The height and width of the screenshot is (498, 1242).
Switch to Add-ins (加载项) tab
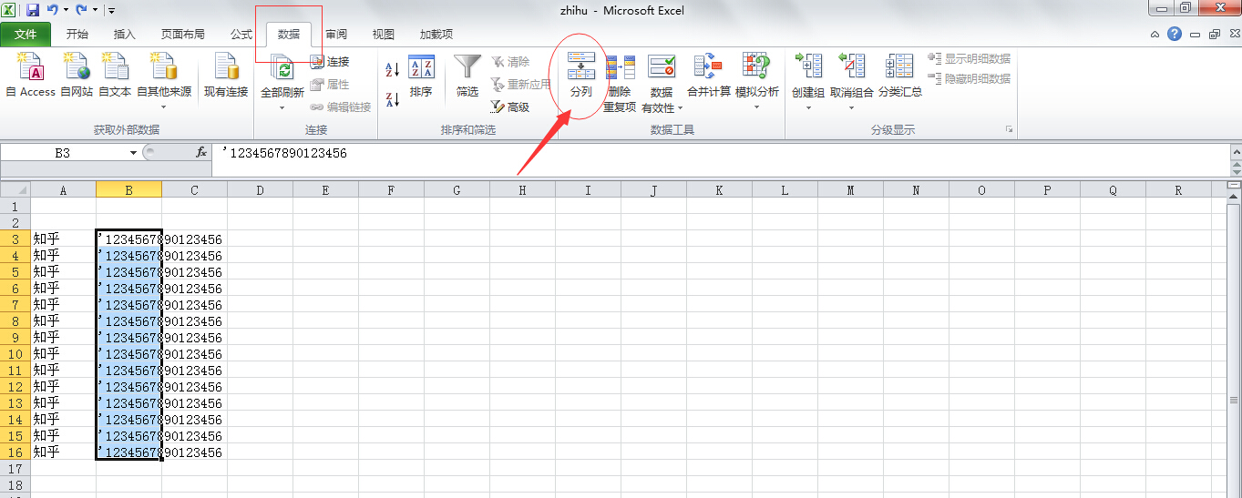tap(436, 35)
